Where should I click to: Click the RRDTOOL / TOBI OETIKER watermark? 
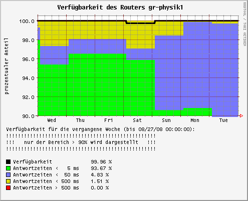tap(244, 24)
